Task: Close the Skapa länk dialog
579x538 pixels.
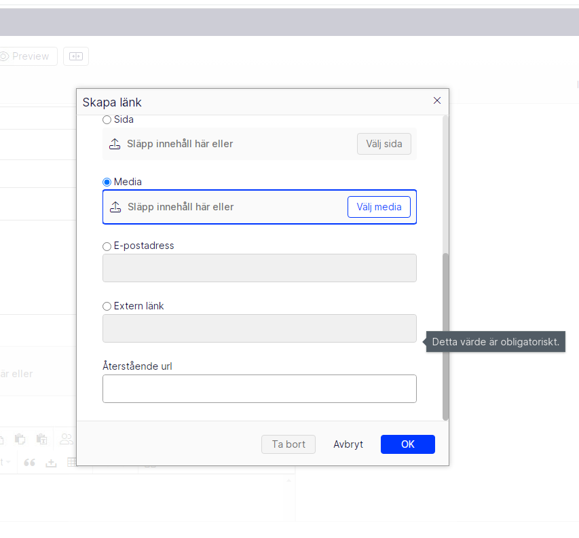Action: [x=437, y=100]
